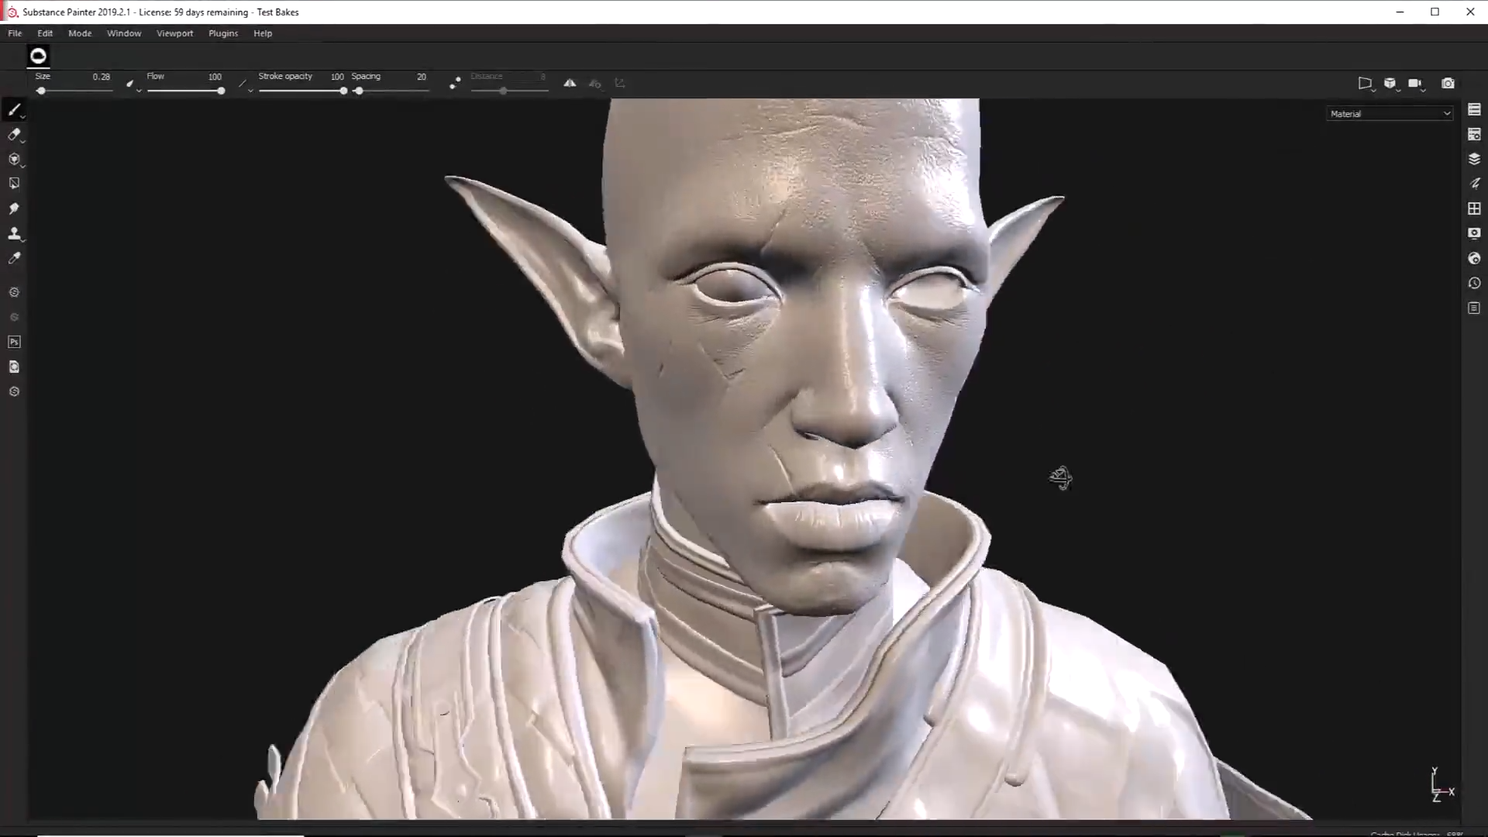Open the Viewport menu
This screenshot has height=837, width=1488.
pyautogui.click(x=174, y=33)
